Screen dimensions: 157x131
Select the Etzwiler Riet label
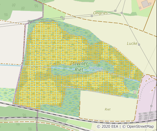(x=79, y=66)
